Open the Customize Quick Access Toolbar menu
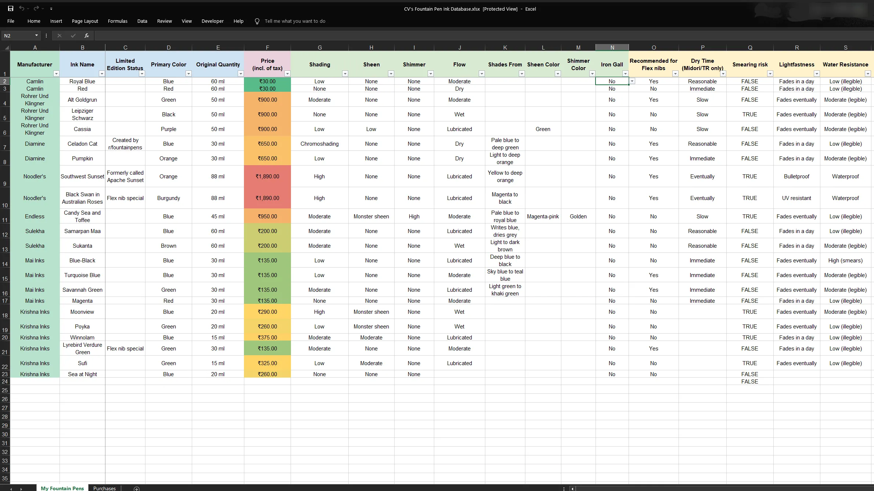Viewport: 874px width, 491px height. (x=51, y=8)
